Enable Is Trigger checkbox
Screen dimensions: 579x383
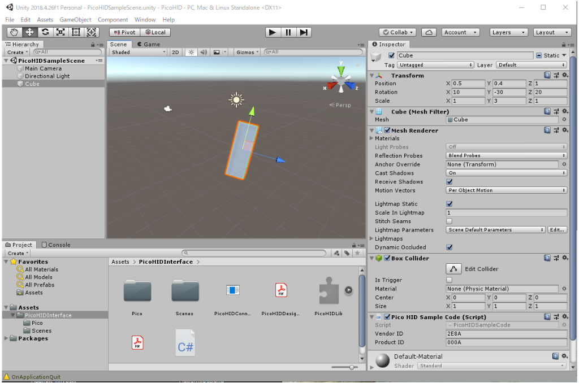pos(450,280)
